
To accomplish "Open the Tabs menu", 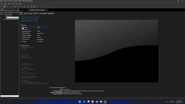I will pyautogui.click(x=16, y=4).
